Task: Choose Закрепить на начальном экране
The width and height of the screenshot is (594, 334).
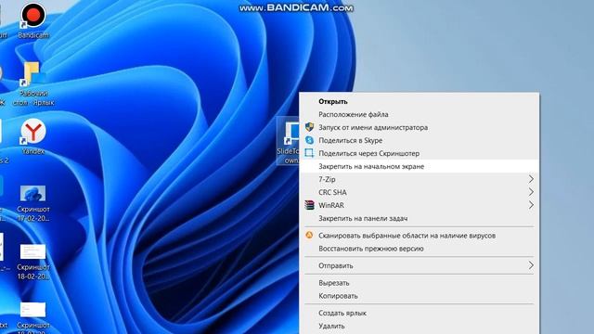Action: (x=419, y=166)
